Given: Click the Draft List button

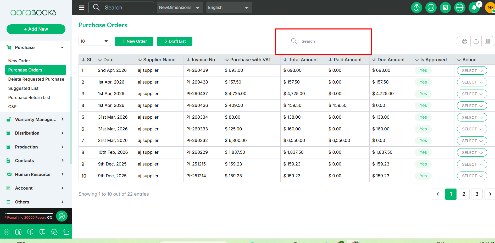Looking at the screenshot, I should coord(175,41).
